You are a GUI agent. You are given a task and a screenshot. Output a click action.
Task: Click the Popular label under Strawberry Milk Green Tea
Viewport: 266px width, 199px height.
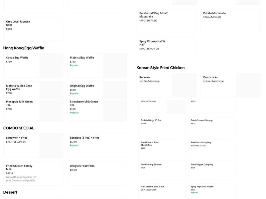point(73,112)
